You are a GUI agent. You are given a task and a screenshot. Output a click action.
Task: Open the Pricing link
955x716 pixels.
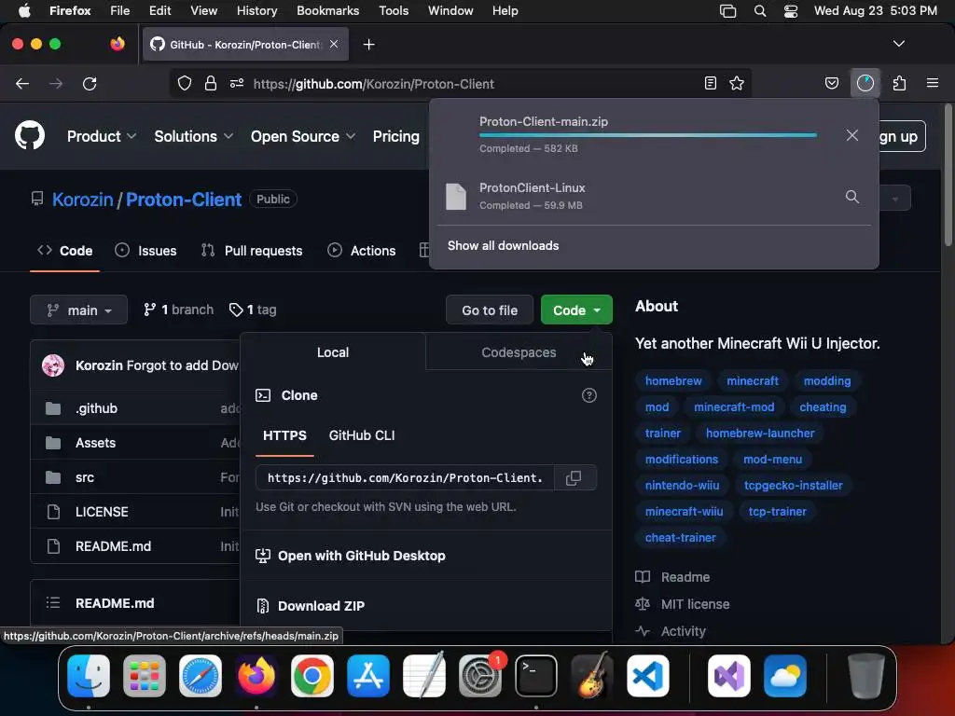point(395,136)
